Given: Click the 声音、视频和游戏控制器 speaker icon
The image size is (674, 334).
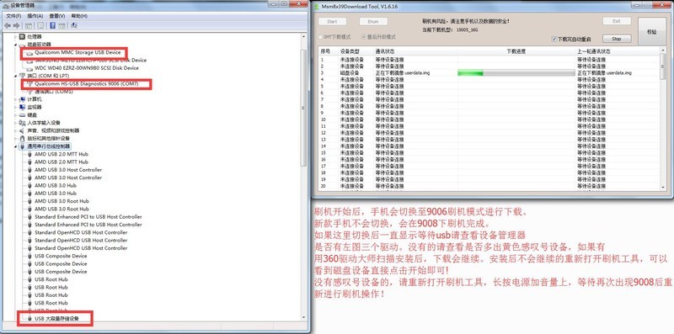Looking at the screenshot, I should click(x=23, y=130).
